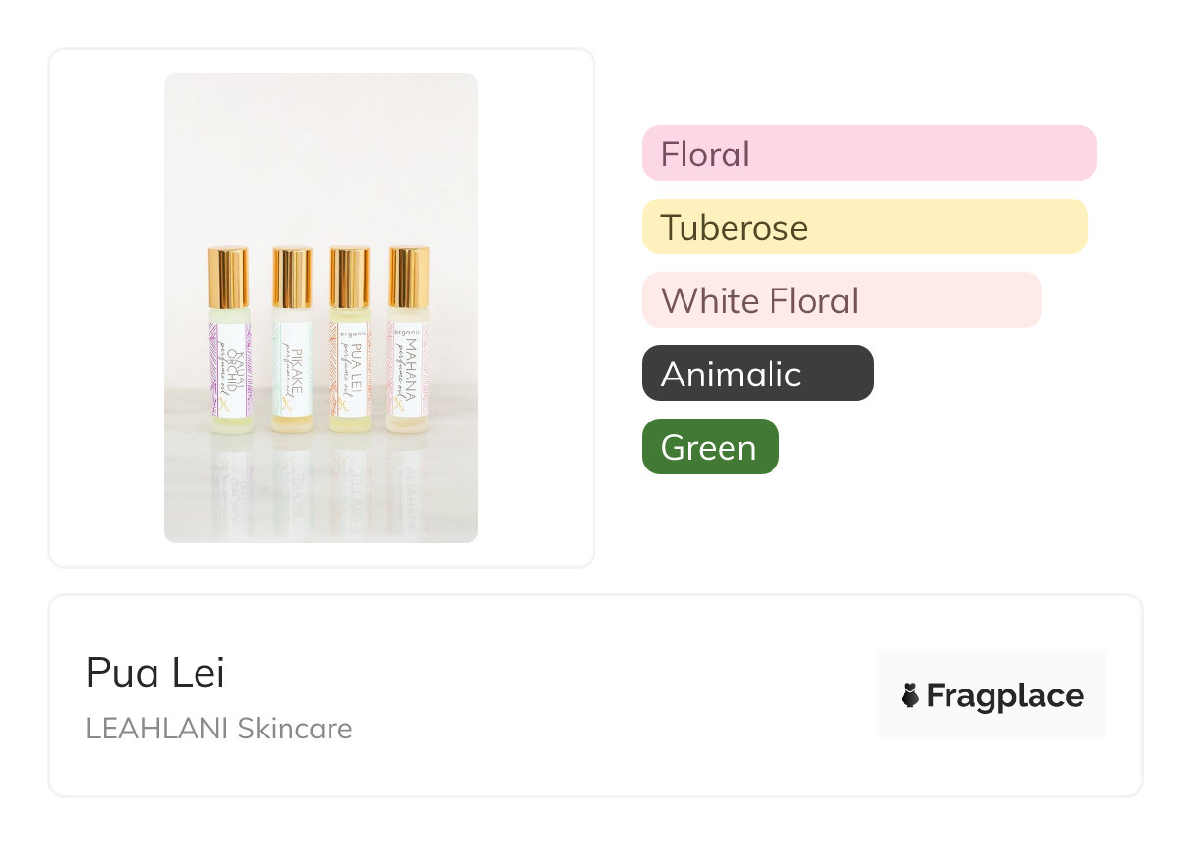Select the Kauai Orchid bottle label

(231, 370)
